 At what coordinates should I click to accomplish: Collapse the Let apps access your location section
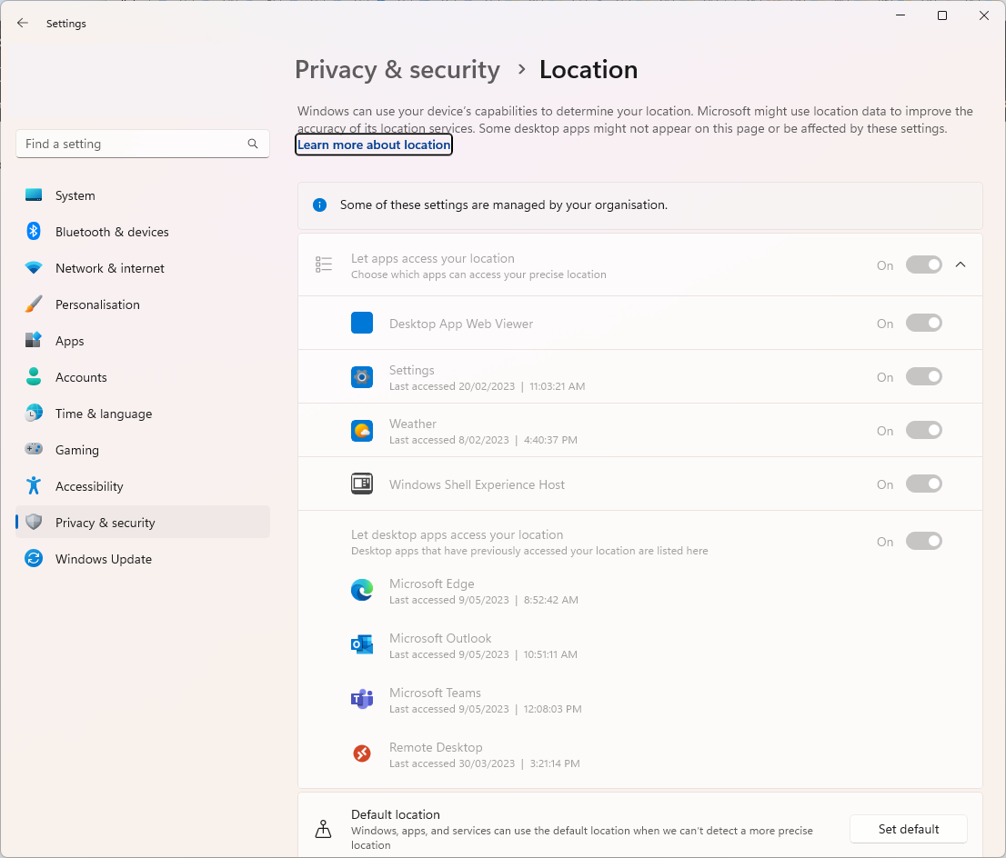961,264
